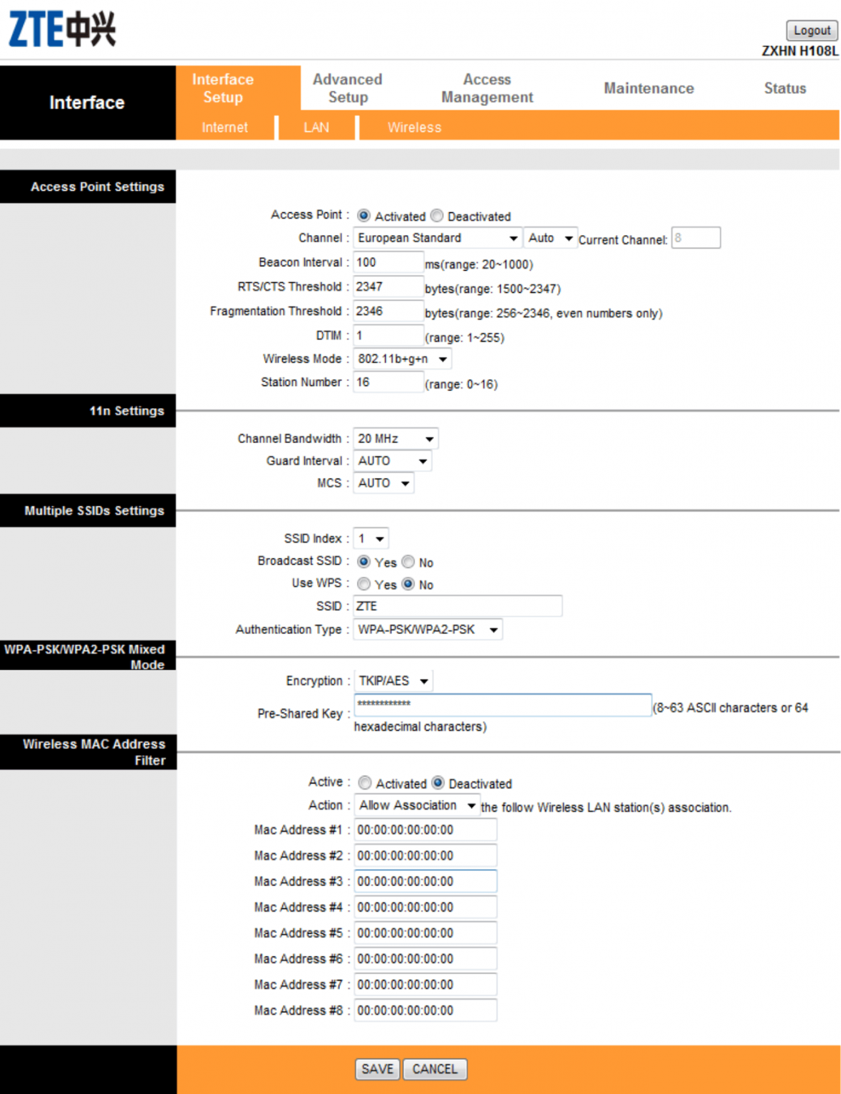The height and width of the screenshot is (1094, 841).
Task: Activate the Wireless MAC Address Filter
Action: [364, 783]
